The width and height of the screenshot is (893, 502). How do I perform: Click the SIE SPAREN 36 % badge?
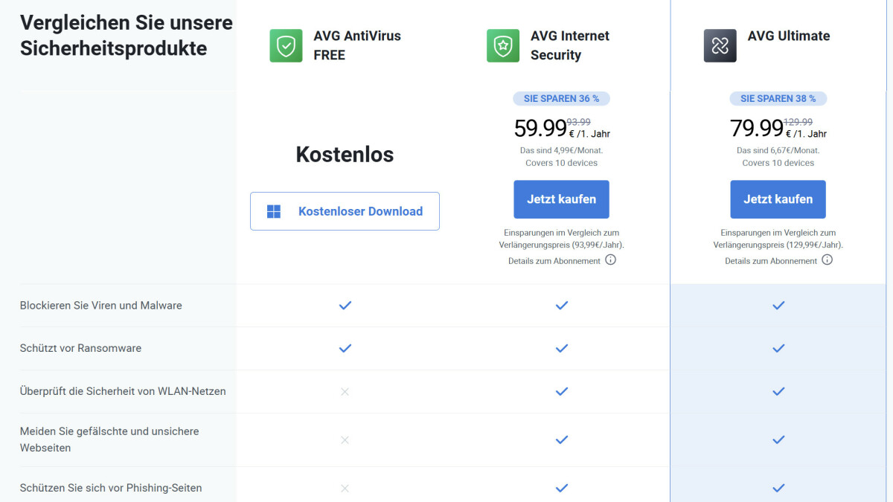tap(561, 98)
